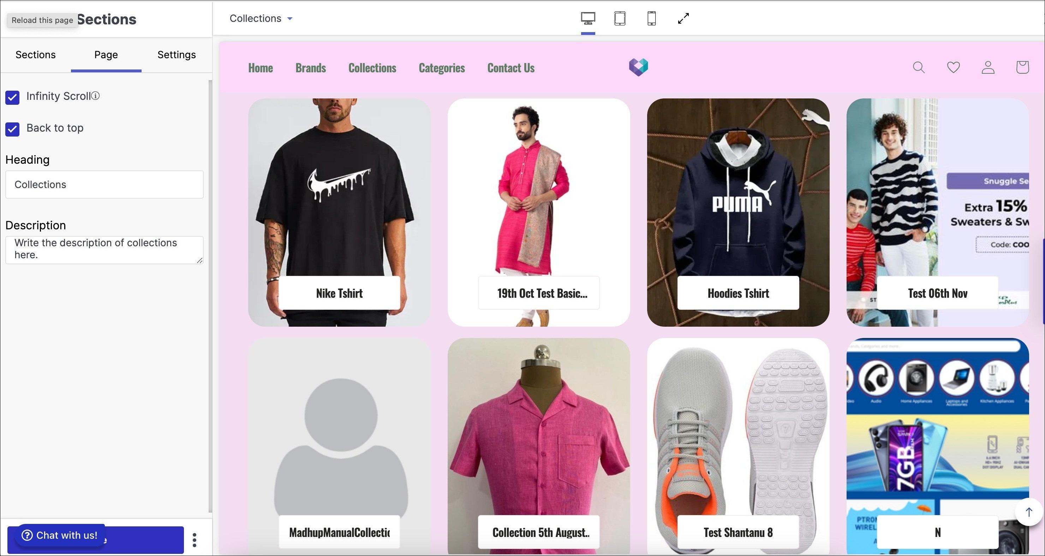Switch to mobile preview mode
The height and width of the screenshot is (556, 1045).
click(x=651, y=19)
